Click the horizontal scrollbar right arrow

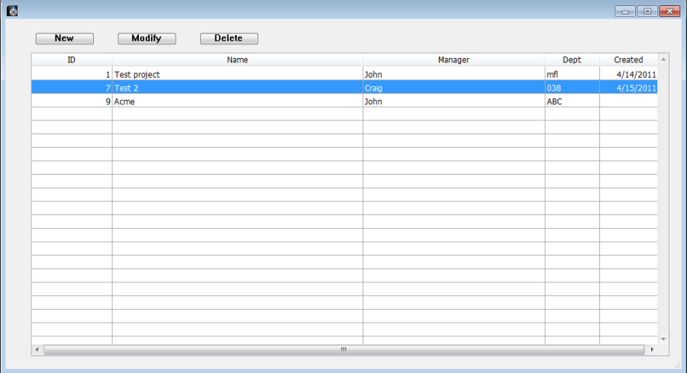652,349
